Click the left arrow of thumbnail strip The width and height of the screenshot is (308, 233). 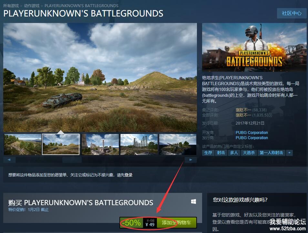(x=9, y=160)
